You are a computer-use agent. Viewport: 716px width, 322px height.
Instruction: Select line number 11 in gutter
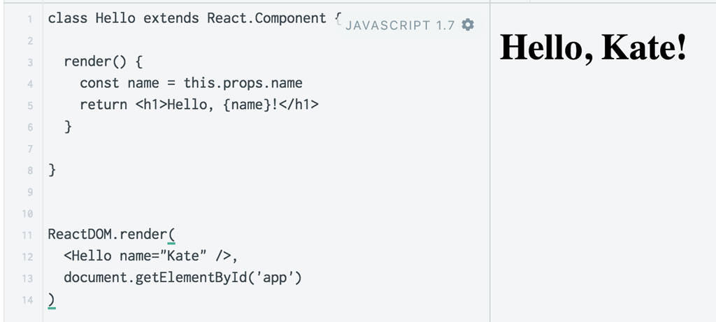point(27,236)
